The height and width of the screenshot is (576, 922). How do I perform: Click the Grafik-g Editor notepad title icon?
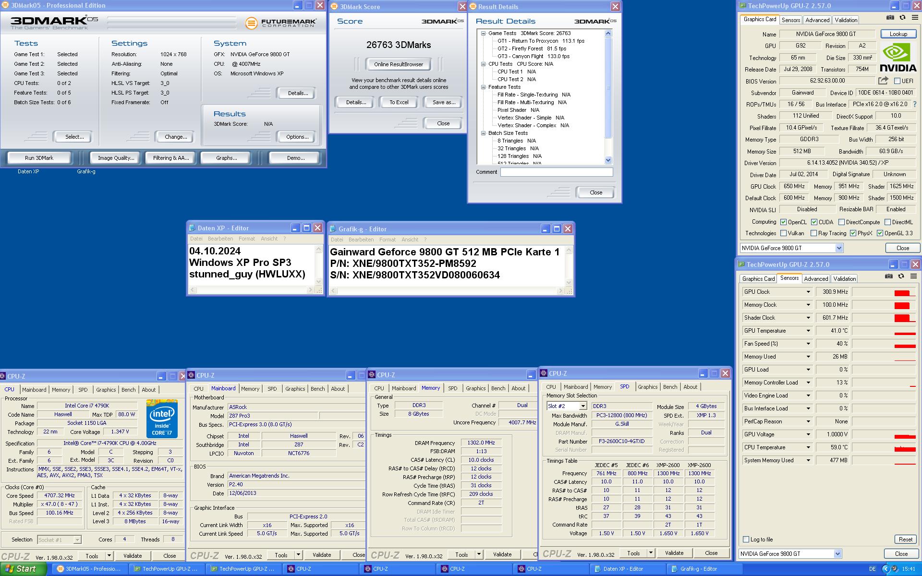(333, 229)
